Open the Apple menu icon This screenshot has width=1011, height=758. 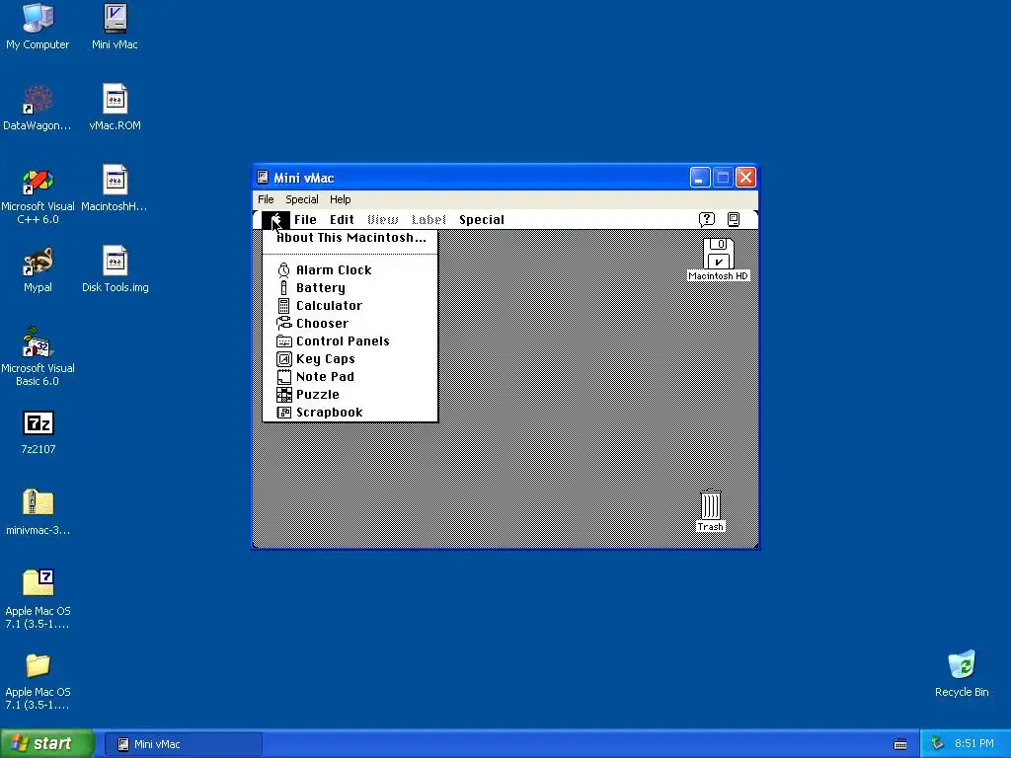[275, 220]
